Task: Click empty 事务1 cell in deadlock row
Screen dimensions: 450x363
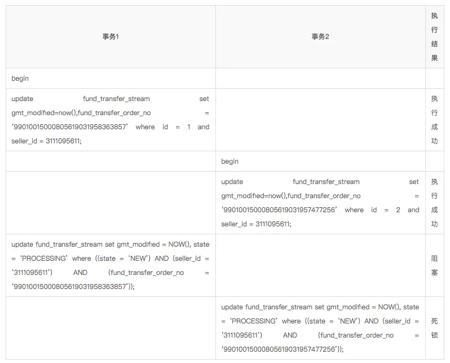Action: point(111,328)
